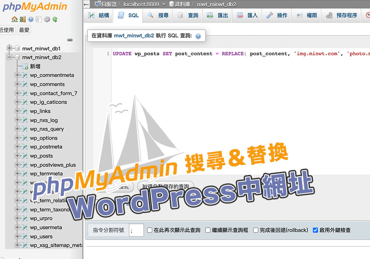Go to phpMyAdmin home via house icon

pyautogui.click(x=14, y=19)
